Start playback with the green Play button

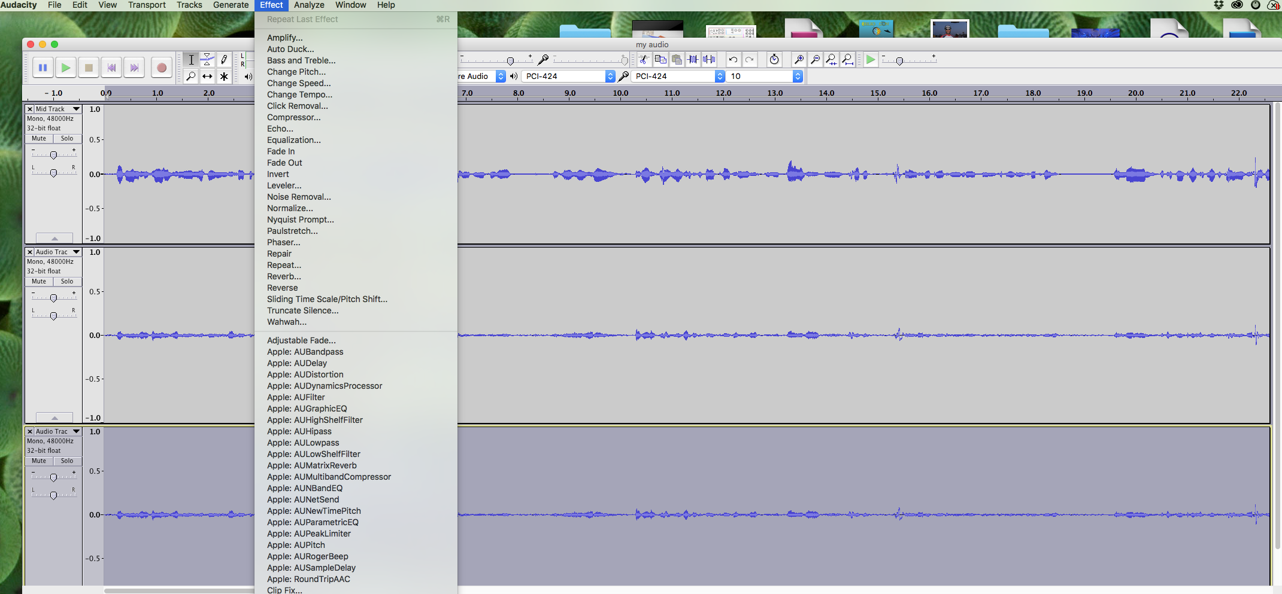click(66, 68)
